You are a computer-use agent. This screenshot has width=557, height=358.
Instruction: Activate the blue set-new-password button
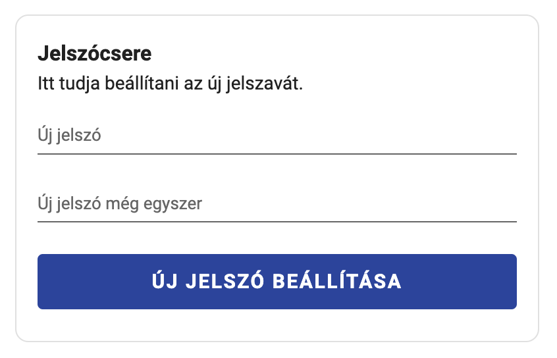[277, 282]
